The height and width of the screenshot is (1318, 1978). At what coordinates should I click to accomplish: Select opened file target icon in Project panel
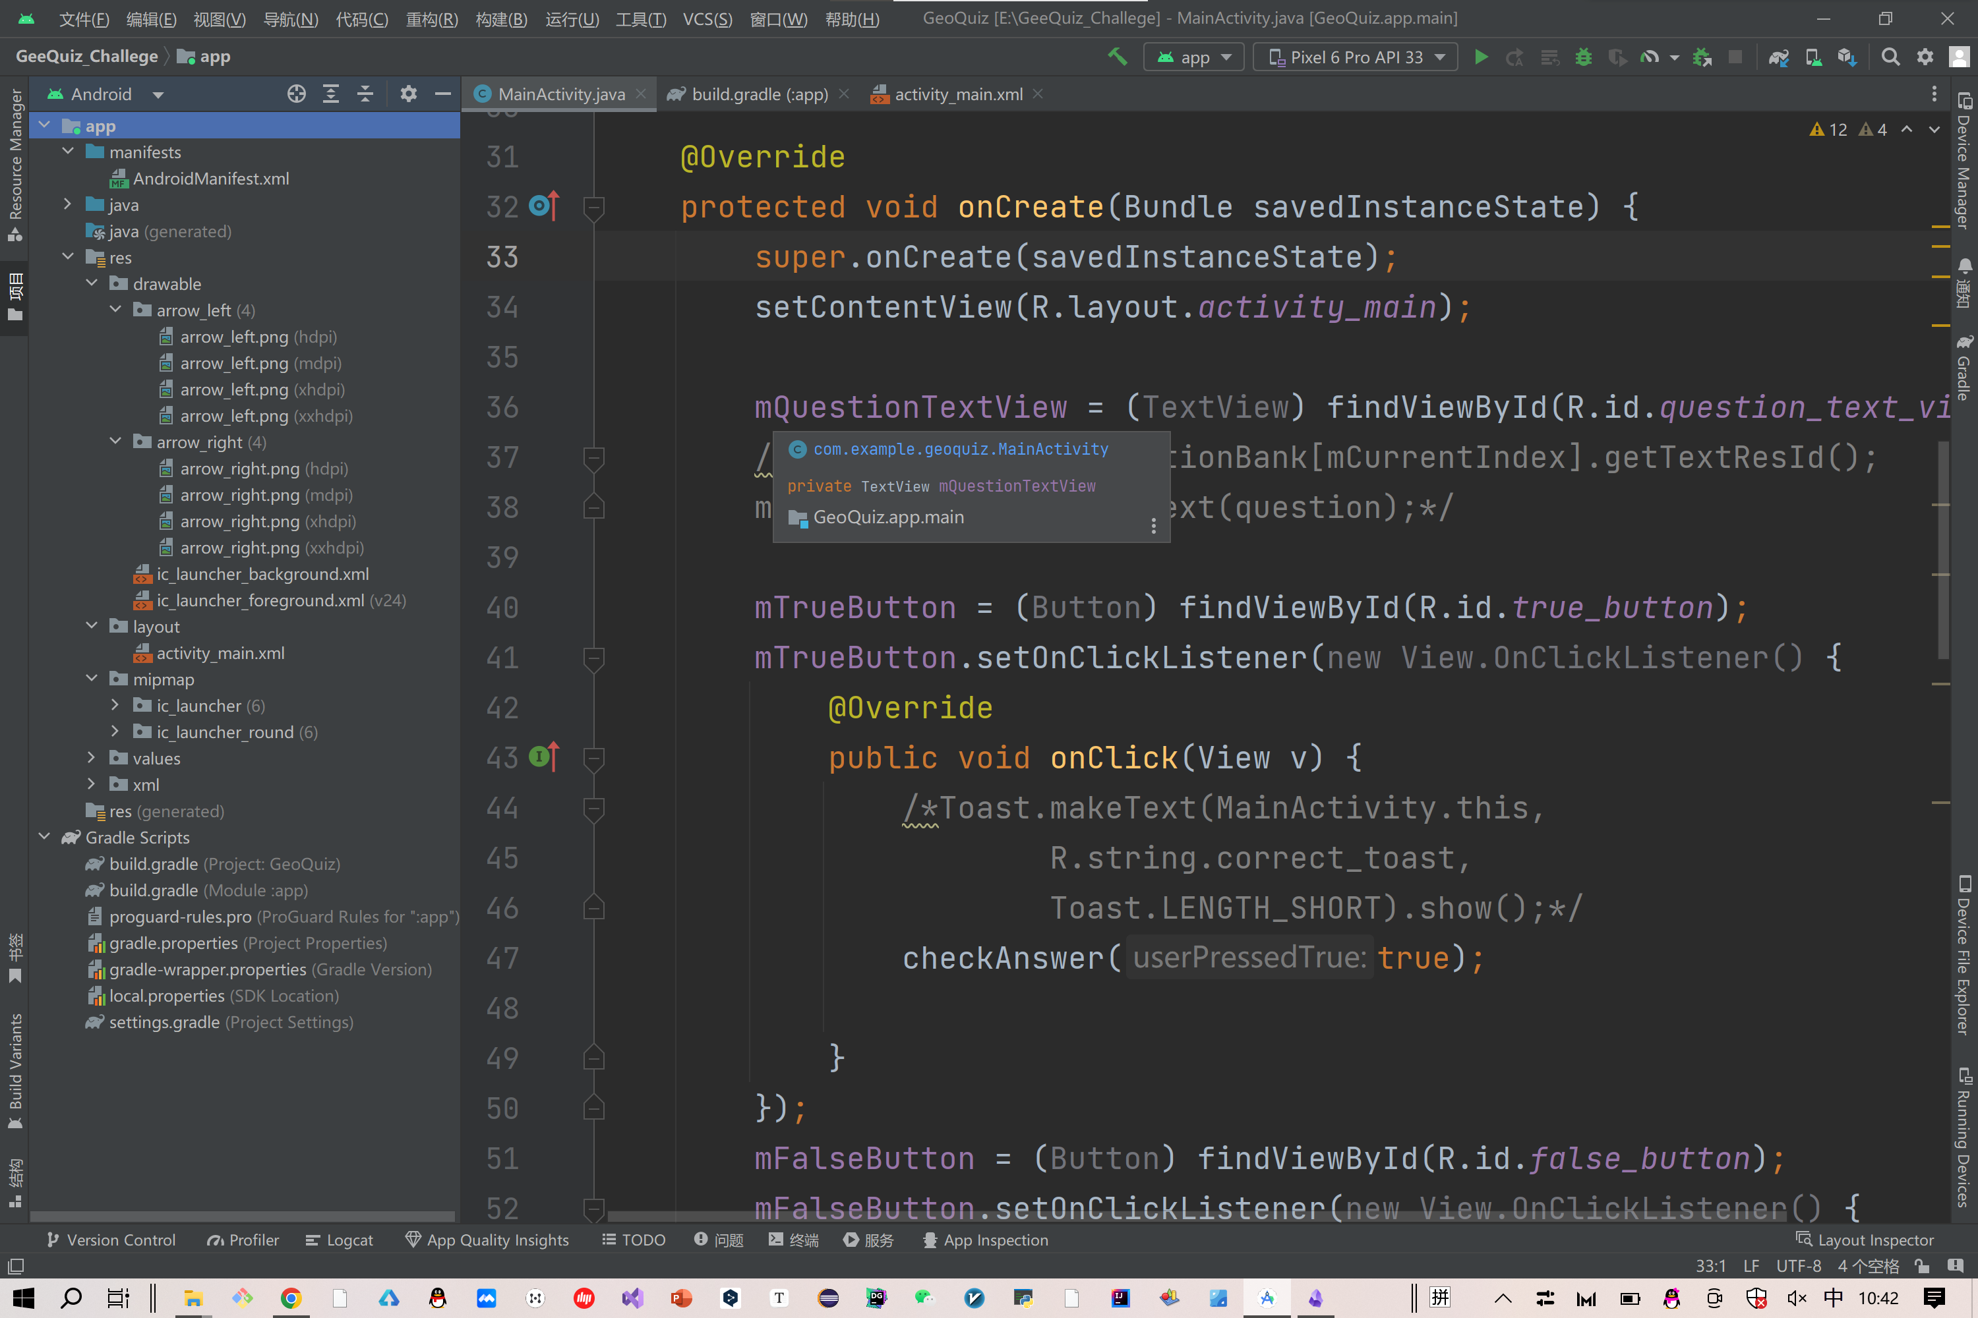[296, 94]
